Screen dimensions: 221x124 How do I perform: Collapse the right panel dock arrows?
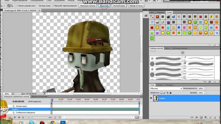coord(148,10)
